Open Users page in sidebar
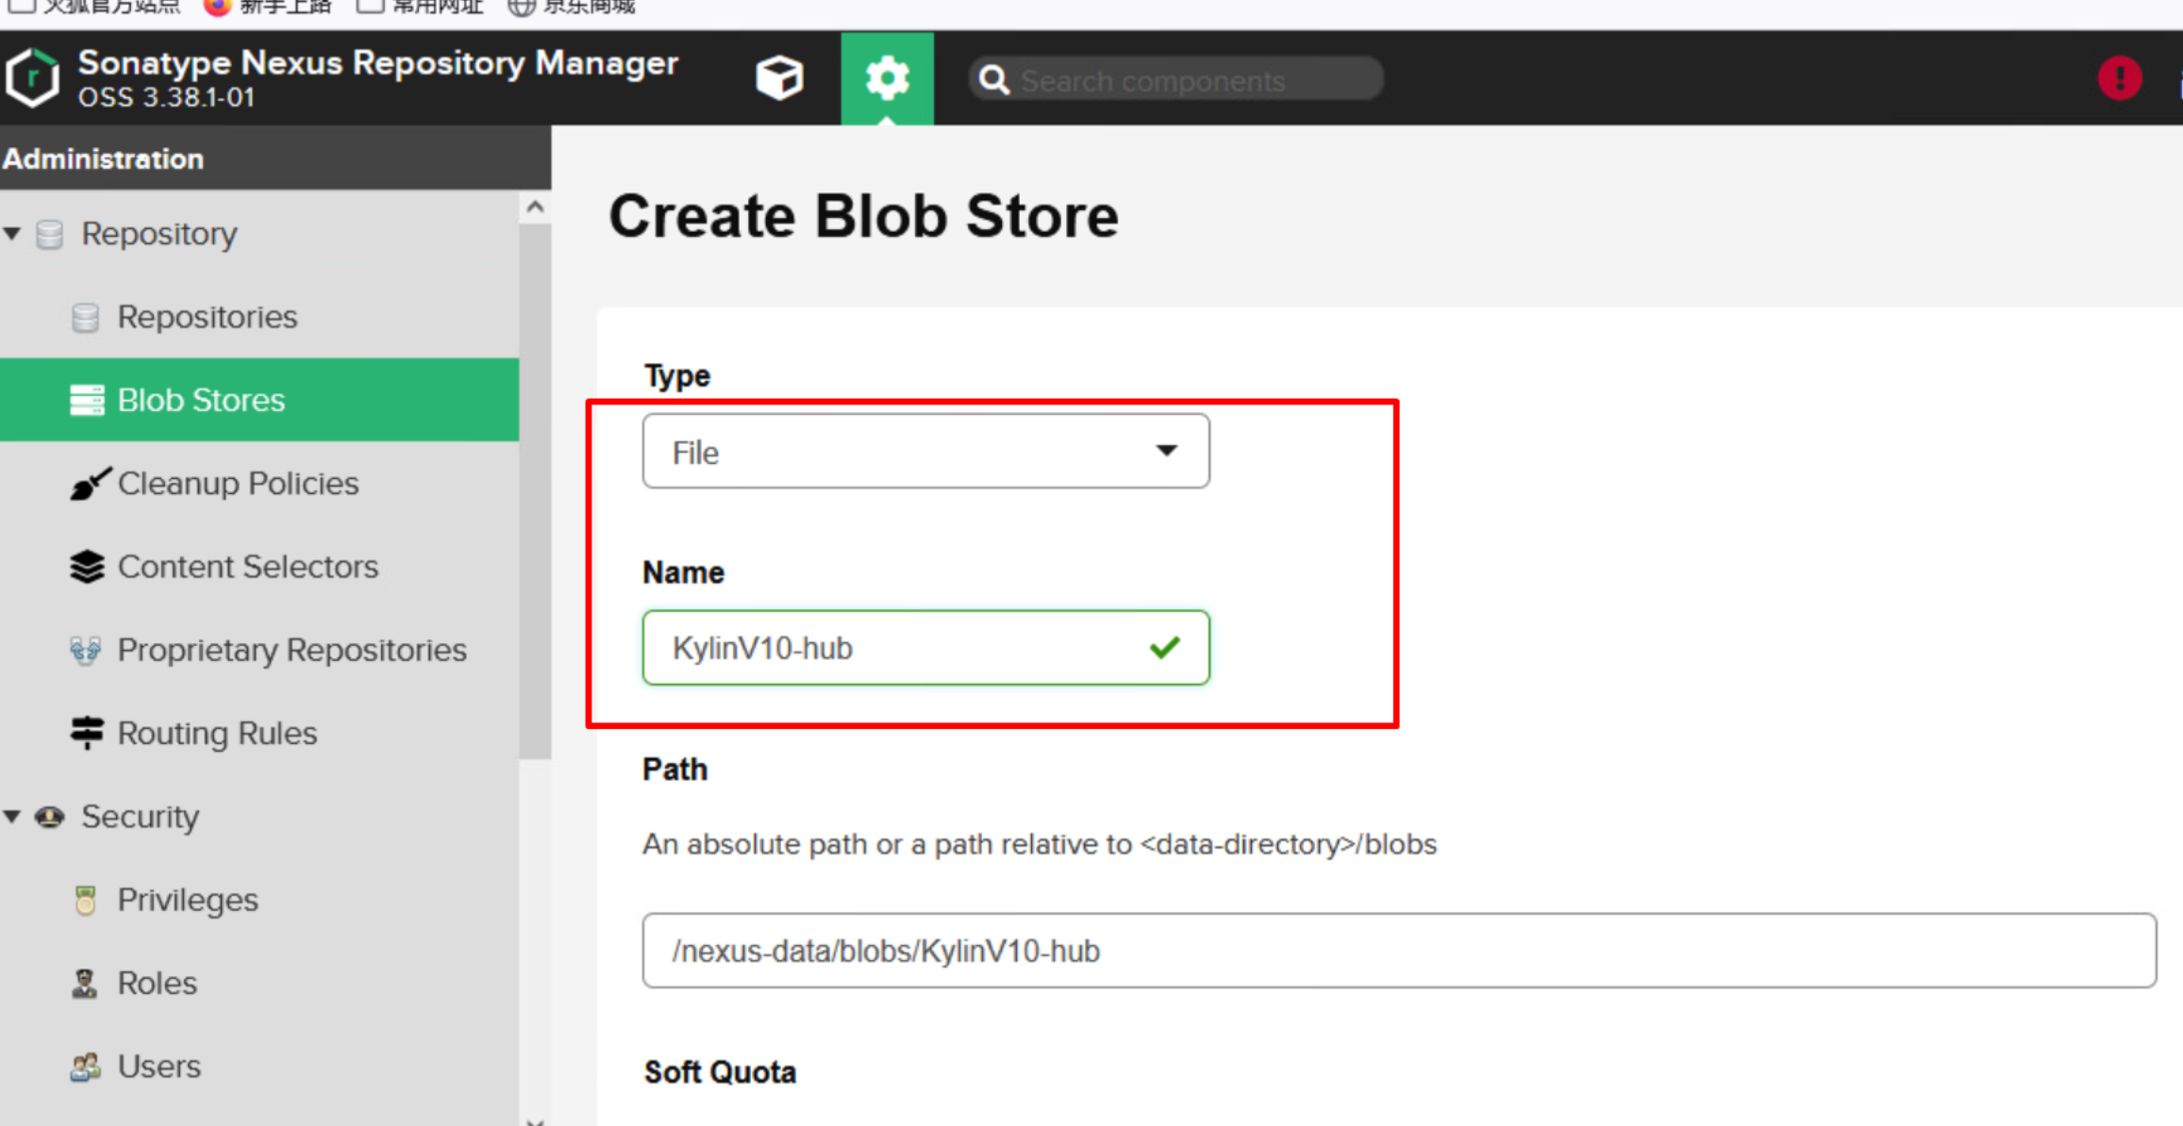The width and height of the screenshot is (2183, 1126). (x=158, y=1067)
